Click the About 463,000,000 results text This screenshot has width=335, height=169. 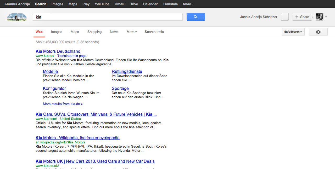coord(67,42)
